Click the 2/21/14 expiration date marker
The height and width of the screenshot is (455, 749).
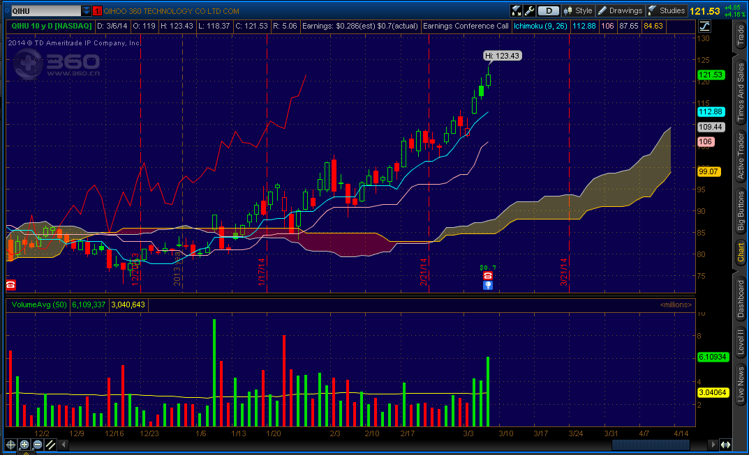coord(424,272)
